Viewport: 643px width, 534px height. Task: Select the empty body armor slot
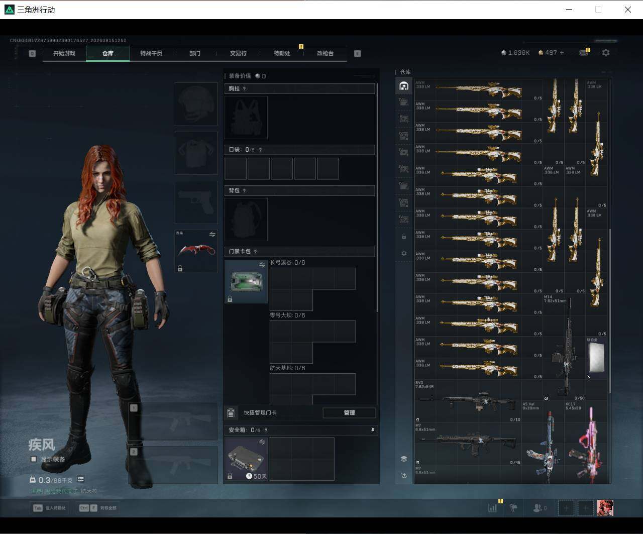196,153
